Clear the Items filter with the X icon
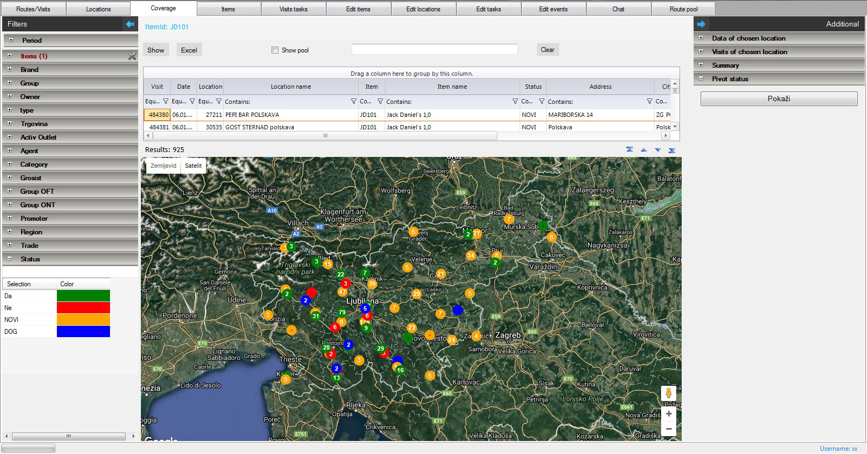 (x=132, y=56)
